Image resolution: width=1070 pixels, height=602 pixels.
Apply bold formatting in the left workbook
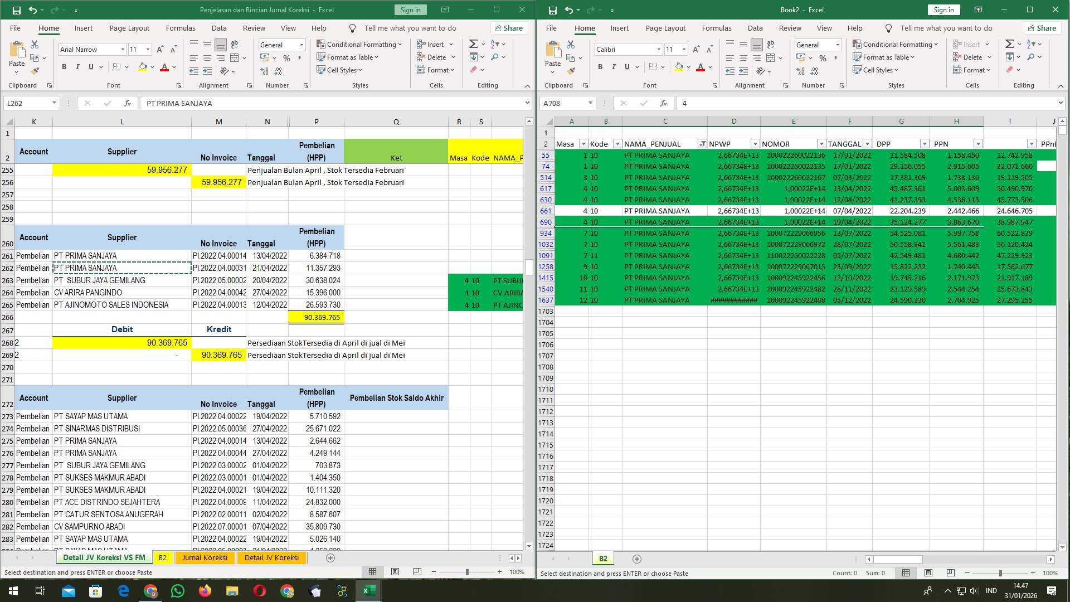63,66
